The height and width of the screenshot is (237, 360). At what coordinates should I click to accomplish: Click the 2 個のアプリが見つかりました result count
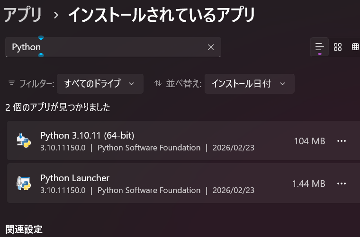point(58,107)
